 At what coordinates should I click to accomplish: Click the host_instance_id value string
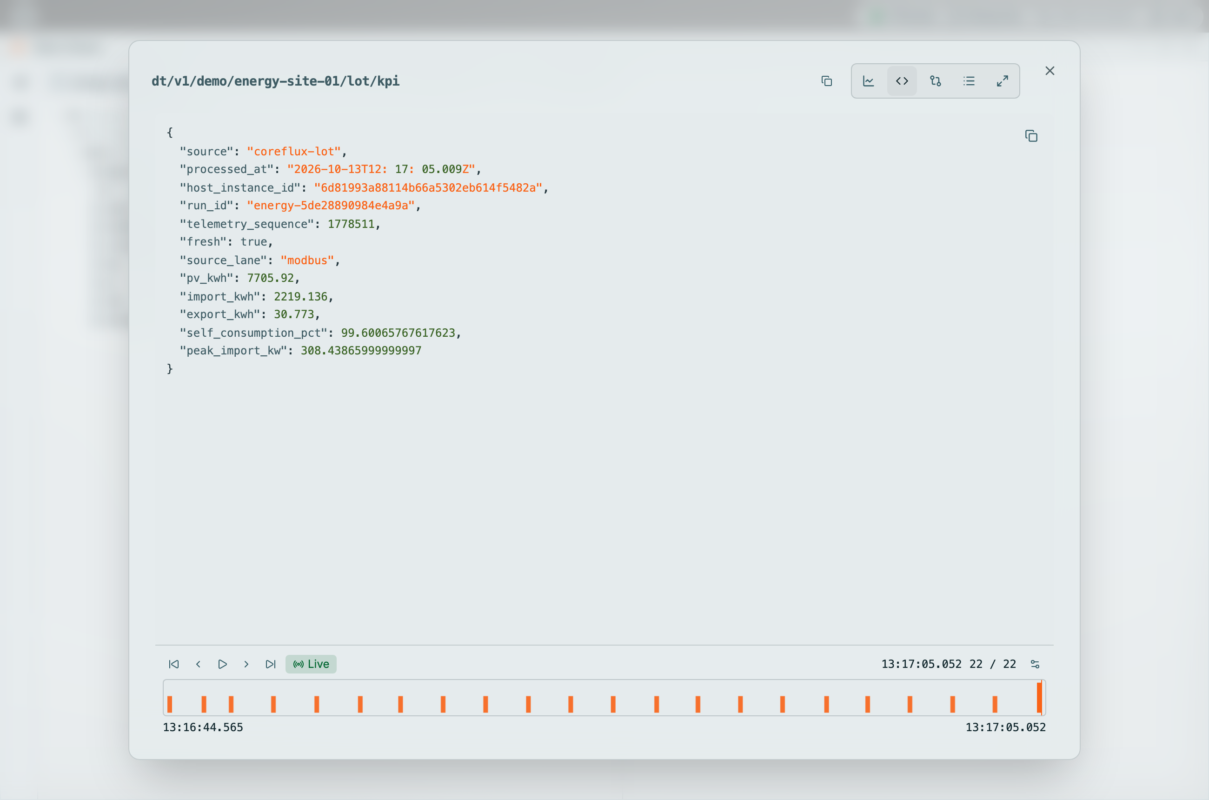428,188
